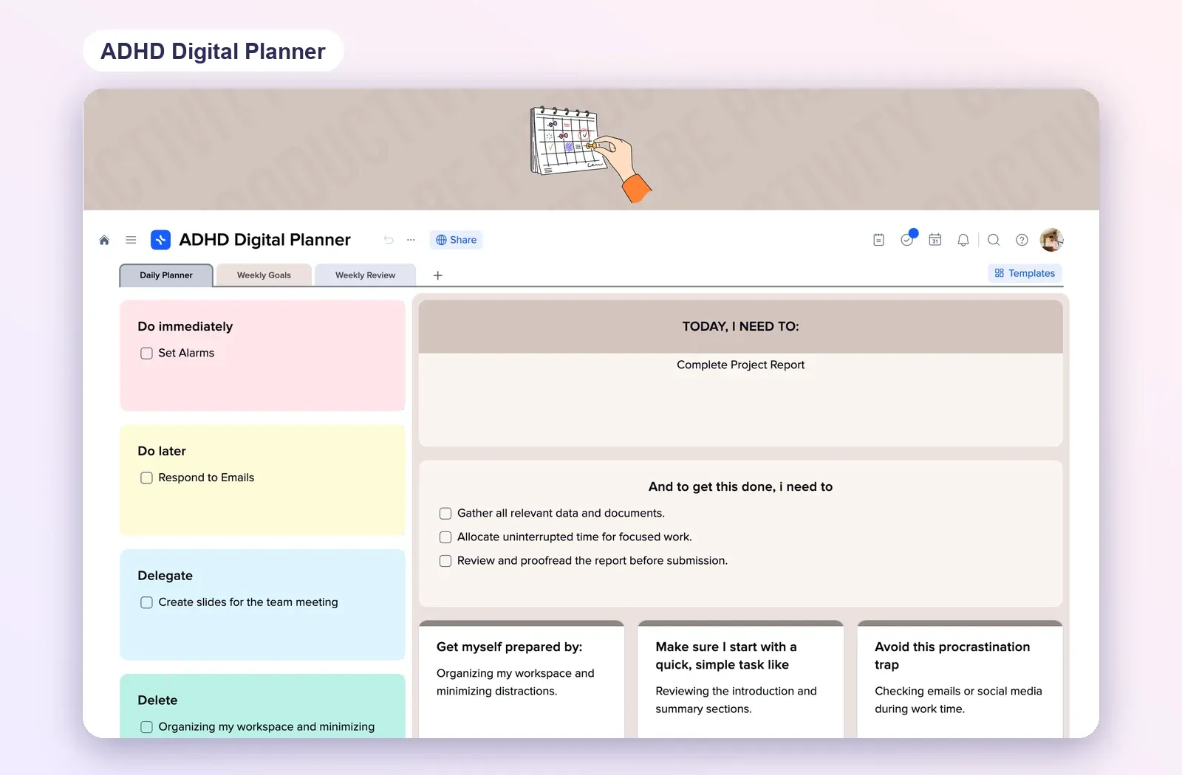This screenshot has width=1182, height=775.
Task: Click the blue ADHD Digital Planner app logo
Action: click(160, 240)
